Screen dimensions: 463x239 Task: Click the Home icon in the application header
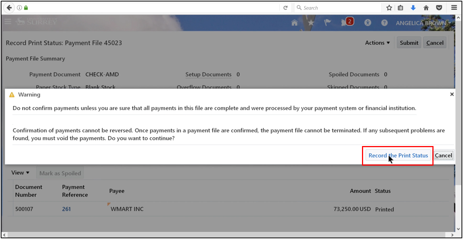(x=294, y=22)
